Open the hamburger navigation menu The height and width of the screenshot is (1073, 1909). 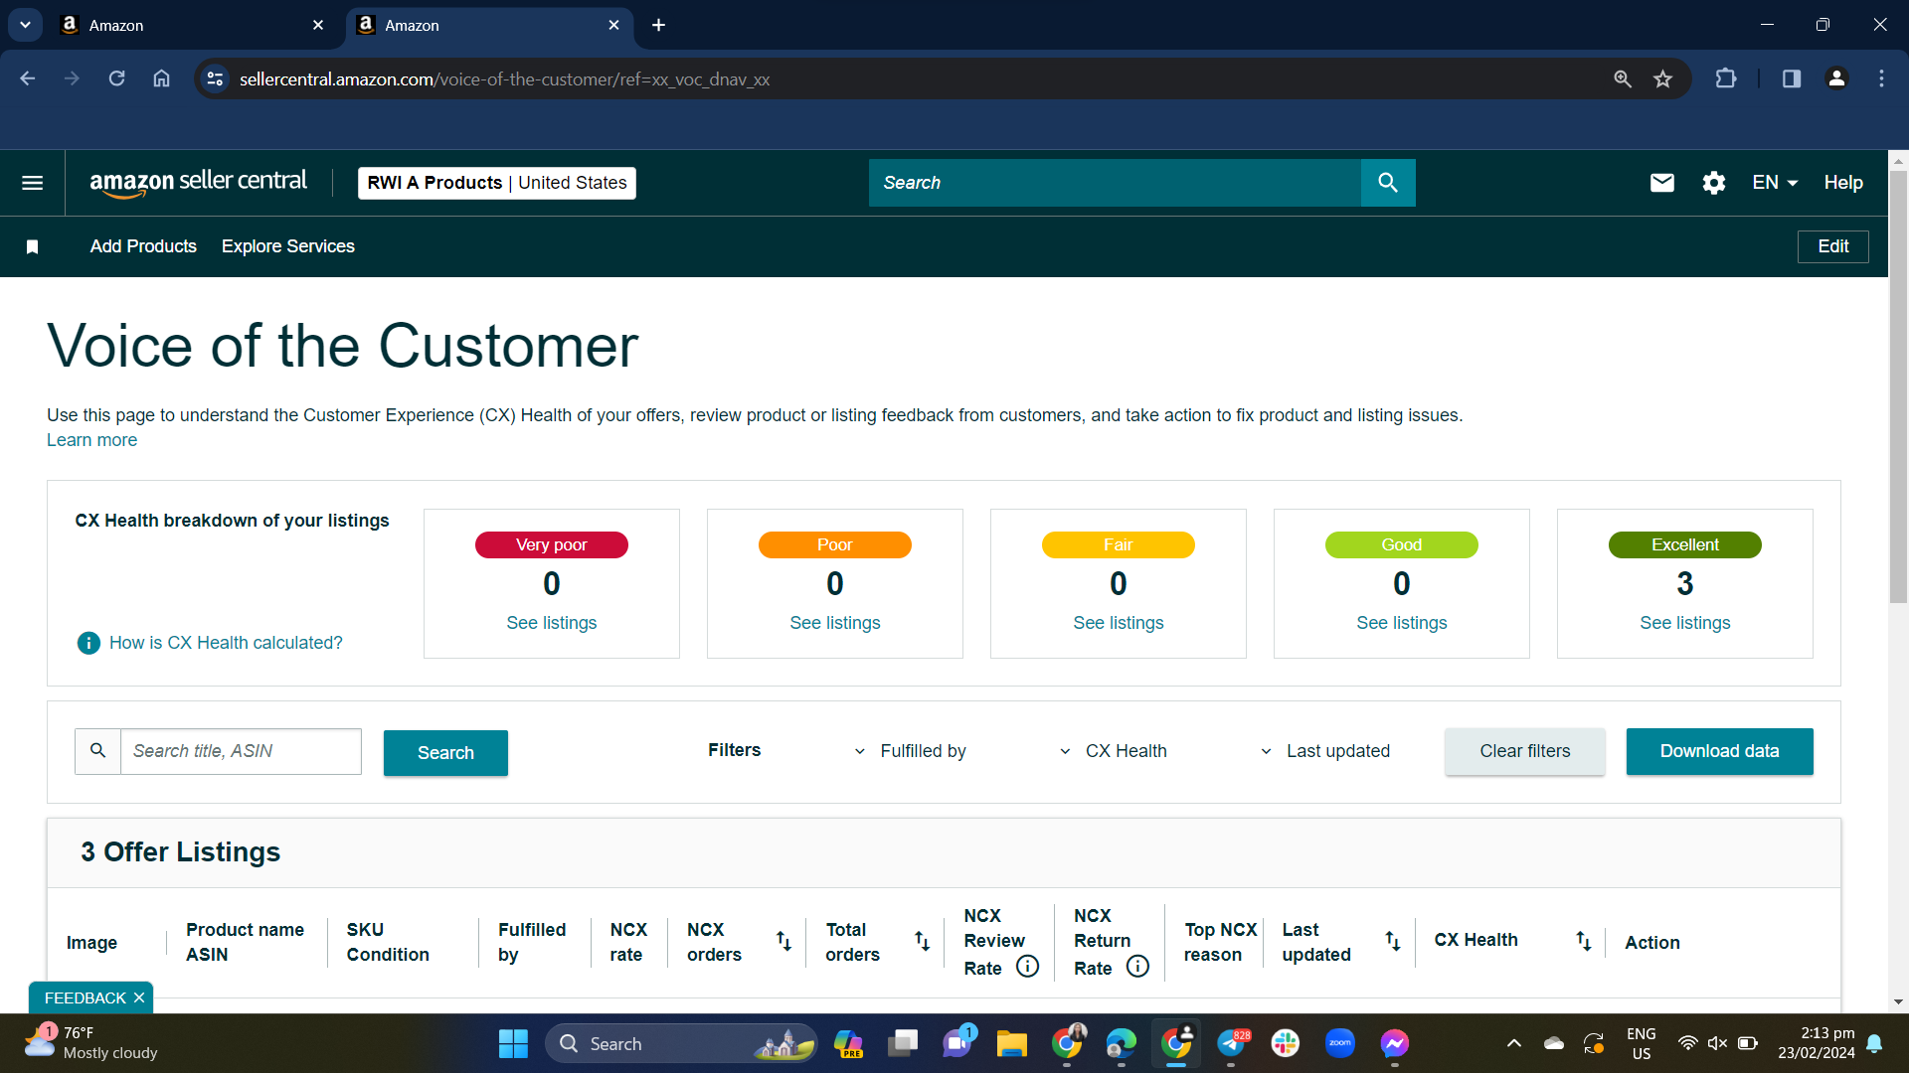pos(32,183)
